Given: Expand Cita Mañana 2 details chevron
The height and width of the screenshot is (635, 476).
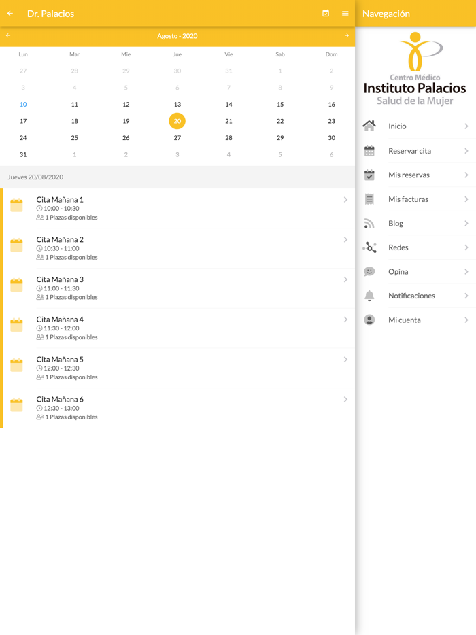Looking at the screenshot, I should click(x=346, y=239).
